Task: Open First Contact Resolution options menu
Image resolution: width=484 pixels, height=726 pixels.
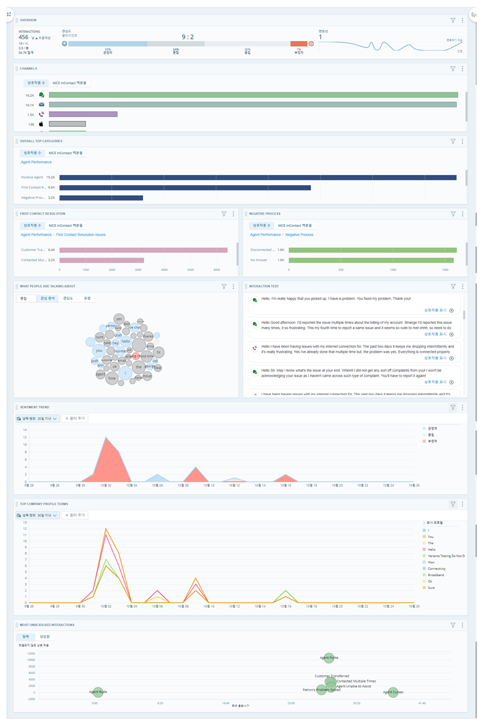Action: [x=233, y=214]
